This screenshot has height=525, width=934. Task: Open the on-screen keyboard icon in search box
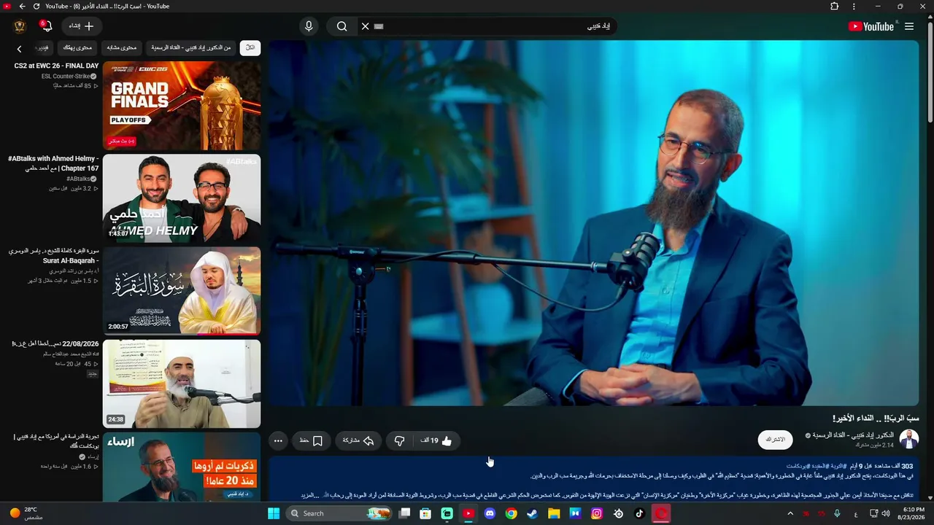click(x=378, y=26)
